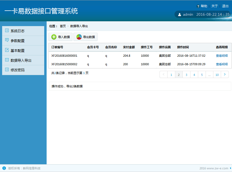The image size is (232, 172).
Task: Click the next page arrow
Action: [225, 75]
